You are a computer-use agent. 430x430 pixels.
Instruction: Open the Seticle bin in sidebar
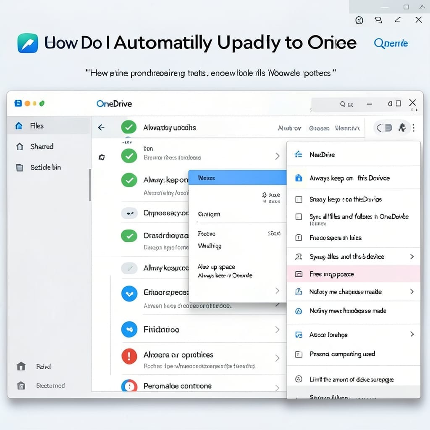(45, 167)
